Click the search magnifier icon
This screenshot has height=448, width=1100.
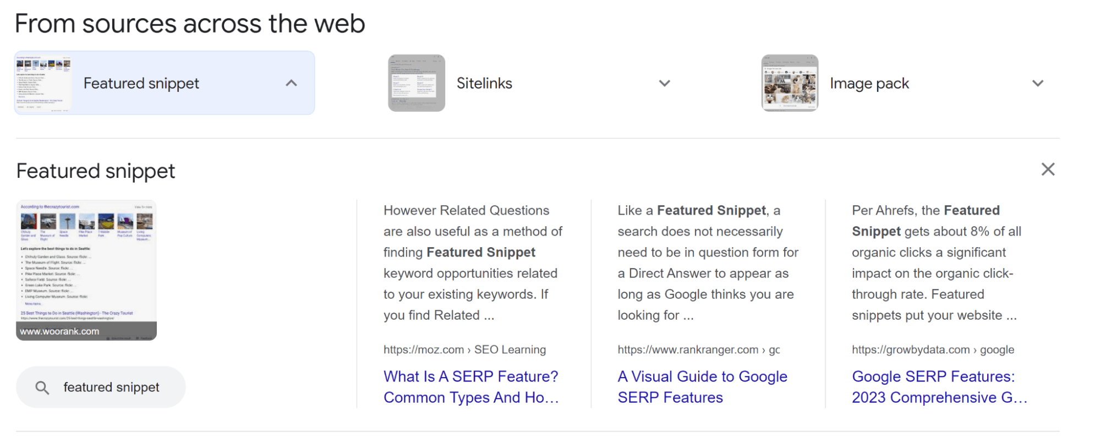coord(42,387)
